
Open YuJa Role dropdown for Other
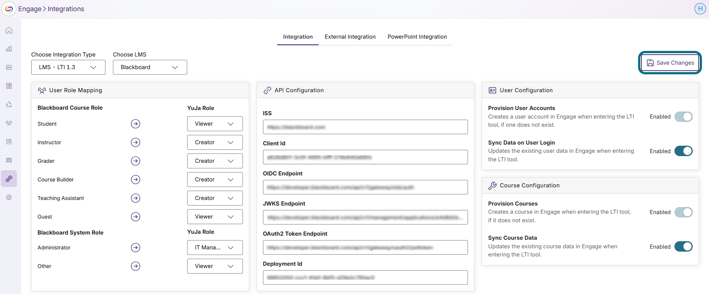[215, 266]
